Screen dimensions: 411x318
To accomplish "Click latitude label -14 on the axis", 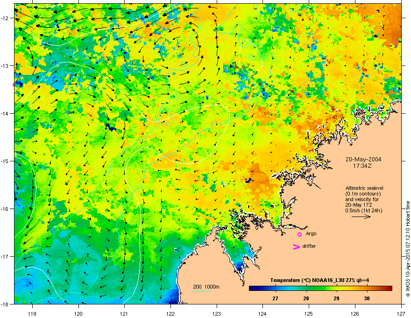I will pos(5,113).
